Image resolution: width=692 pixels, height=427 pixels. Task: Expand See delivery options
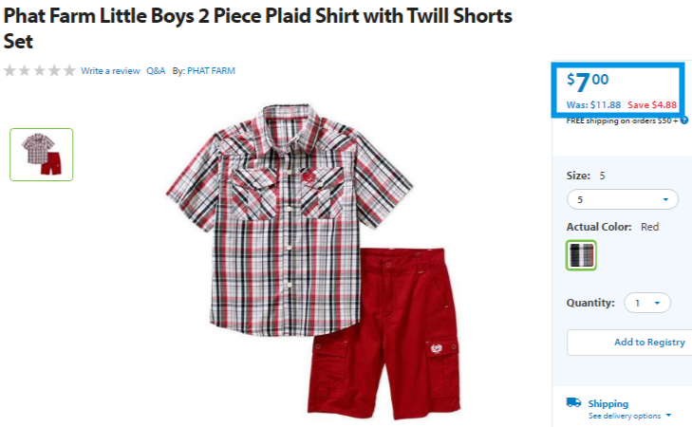(x=629, y=416)
